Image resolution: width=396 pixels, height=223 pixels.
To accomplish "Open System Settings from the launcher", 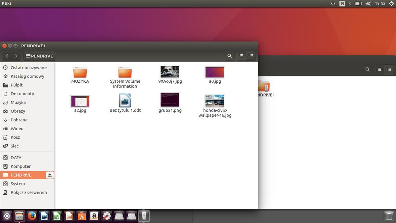I will click(x=107, y=216).
